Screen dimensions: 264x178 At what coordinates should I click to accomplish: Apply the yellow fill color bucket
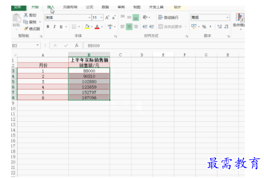87,27
